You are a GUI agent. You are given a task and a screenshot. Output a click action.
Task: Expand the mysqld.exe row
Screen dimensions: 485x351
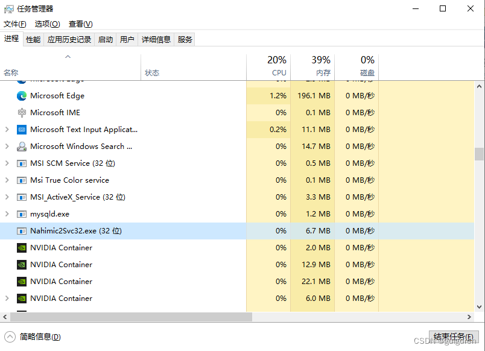click(x=7, y=214)
